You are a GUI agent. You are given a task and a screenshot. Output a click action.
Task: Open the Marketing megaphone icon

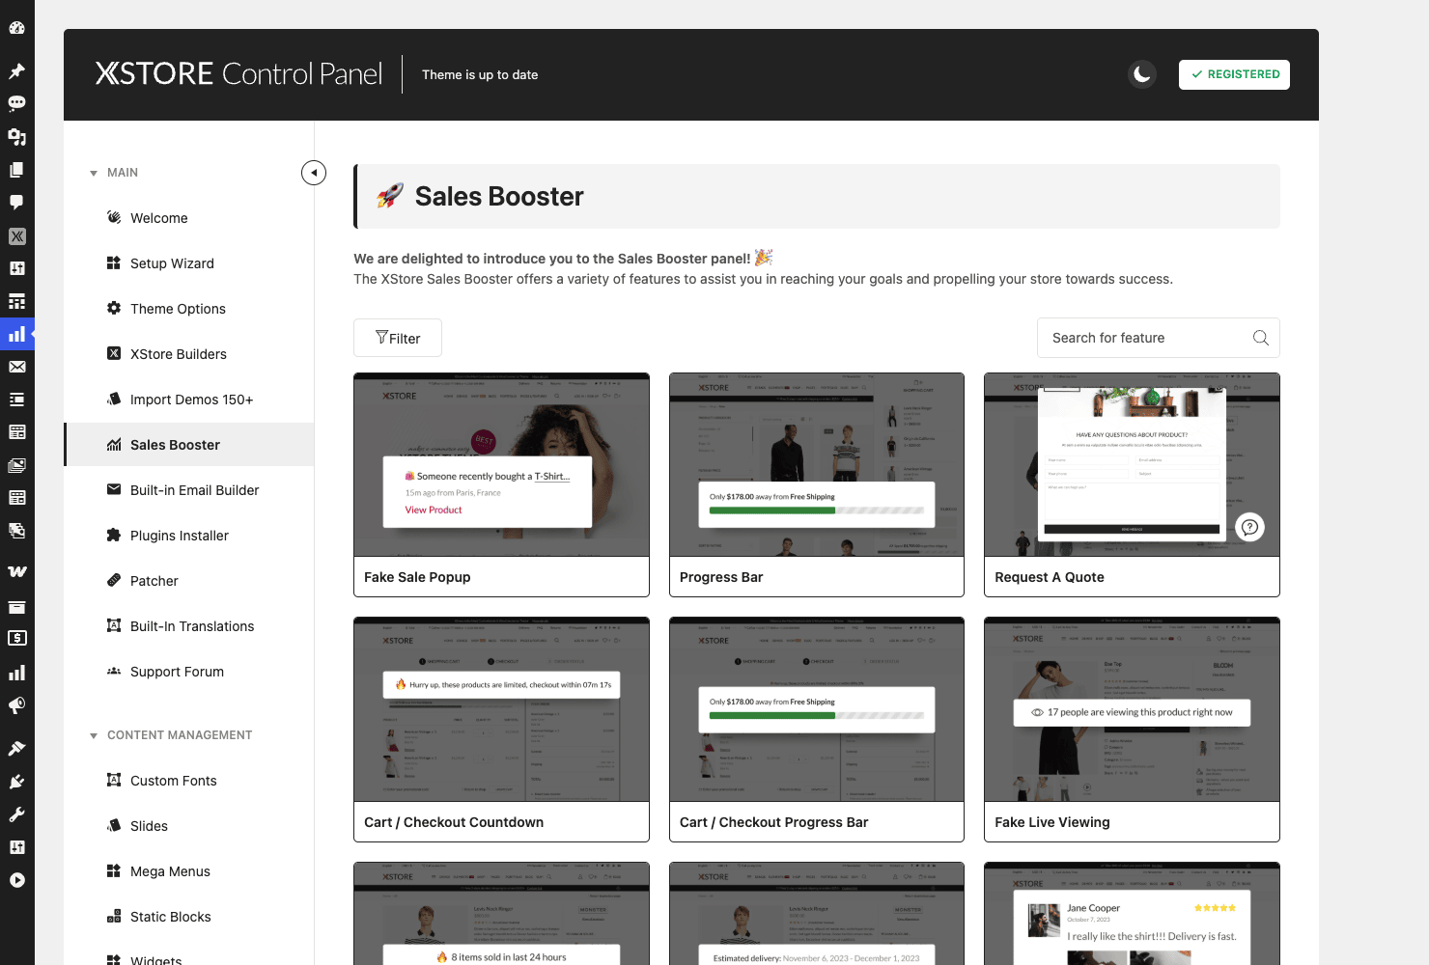[x=16, y=705]
